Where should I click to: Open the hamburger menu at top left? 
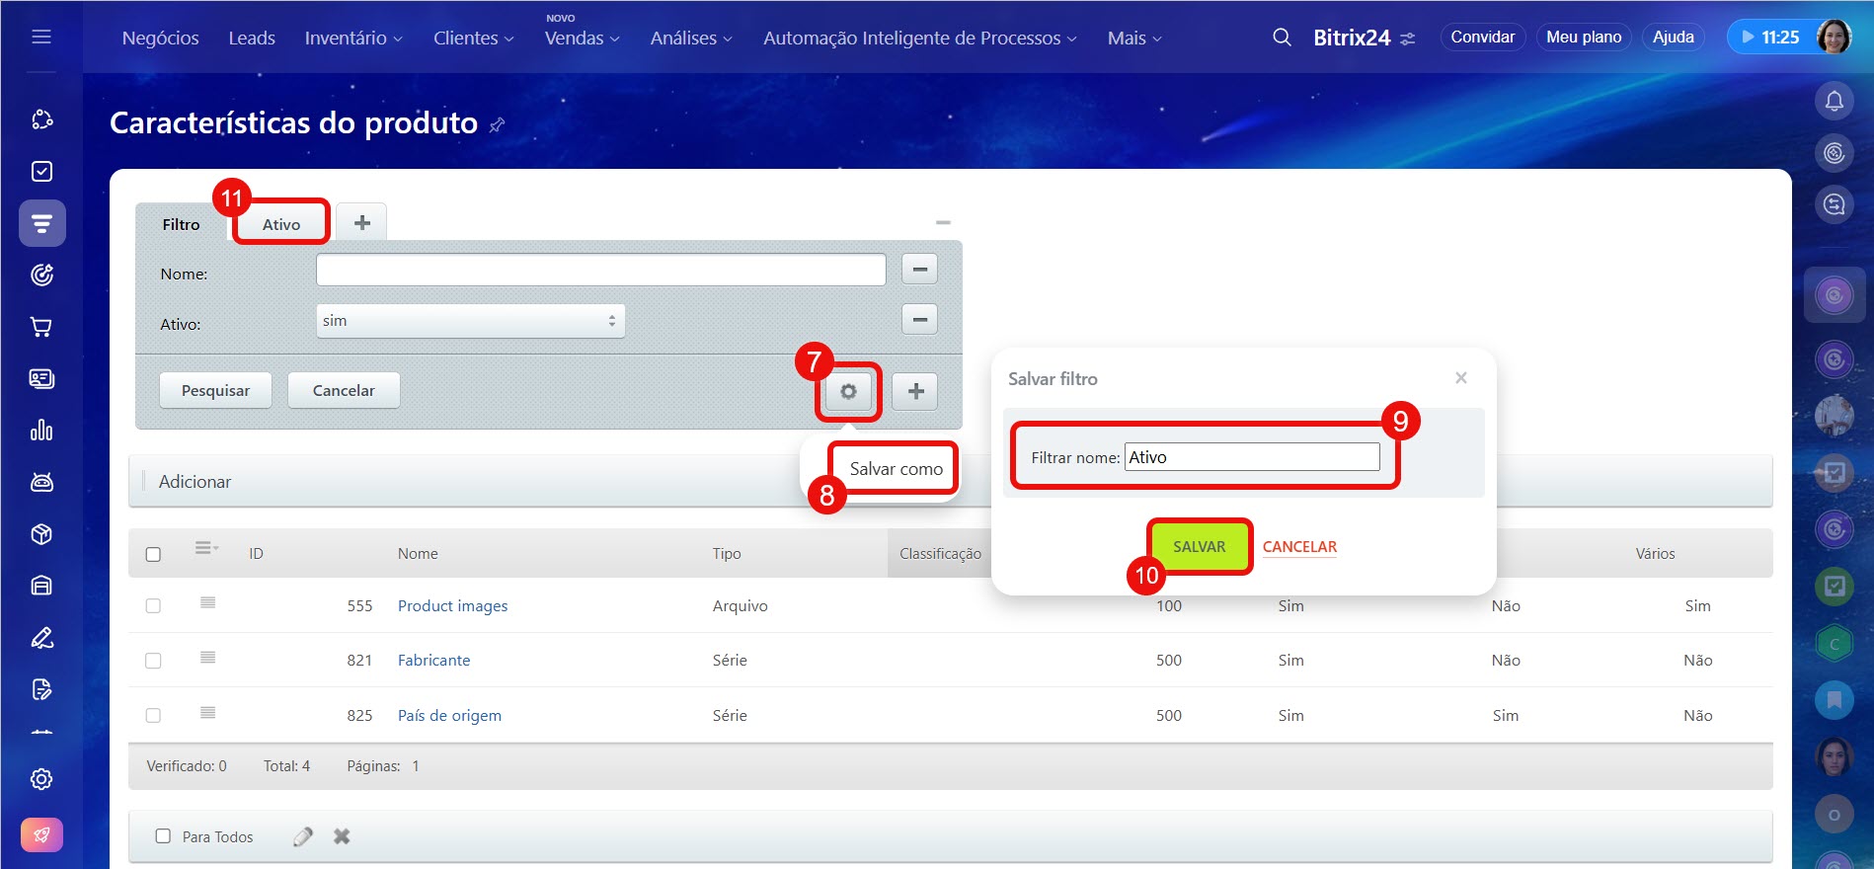pyautogui.click(x=41, y=37)
